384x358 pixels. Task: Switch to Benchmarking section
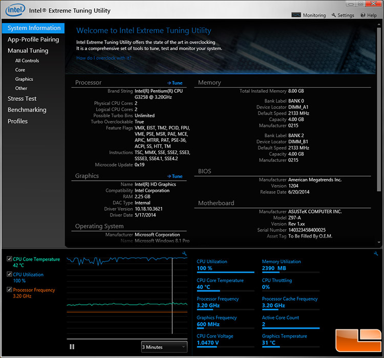click(x=27, y=110)
